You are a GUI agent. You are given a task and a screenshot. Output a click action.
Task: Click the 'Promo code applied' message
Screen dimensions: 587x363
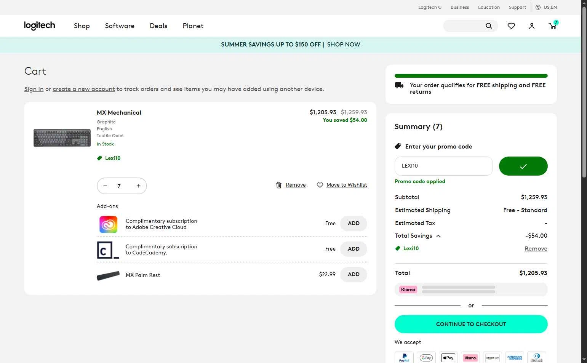(420, 181)
